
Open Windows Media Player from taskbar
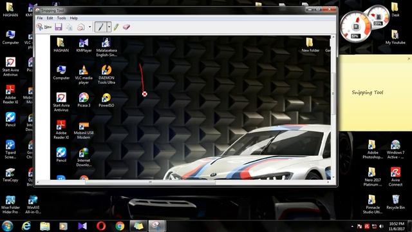coord(63,226)
